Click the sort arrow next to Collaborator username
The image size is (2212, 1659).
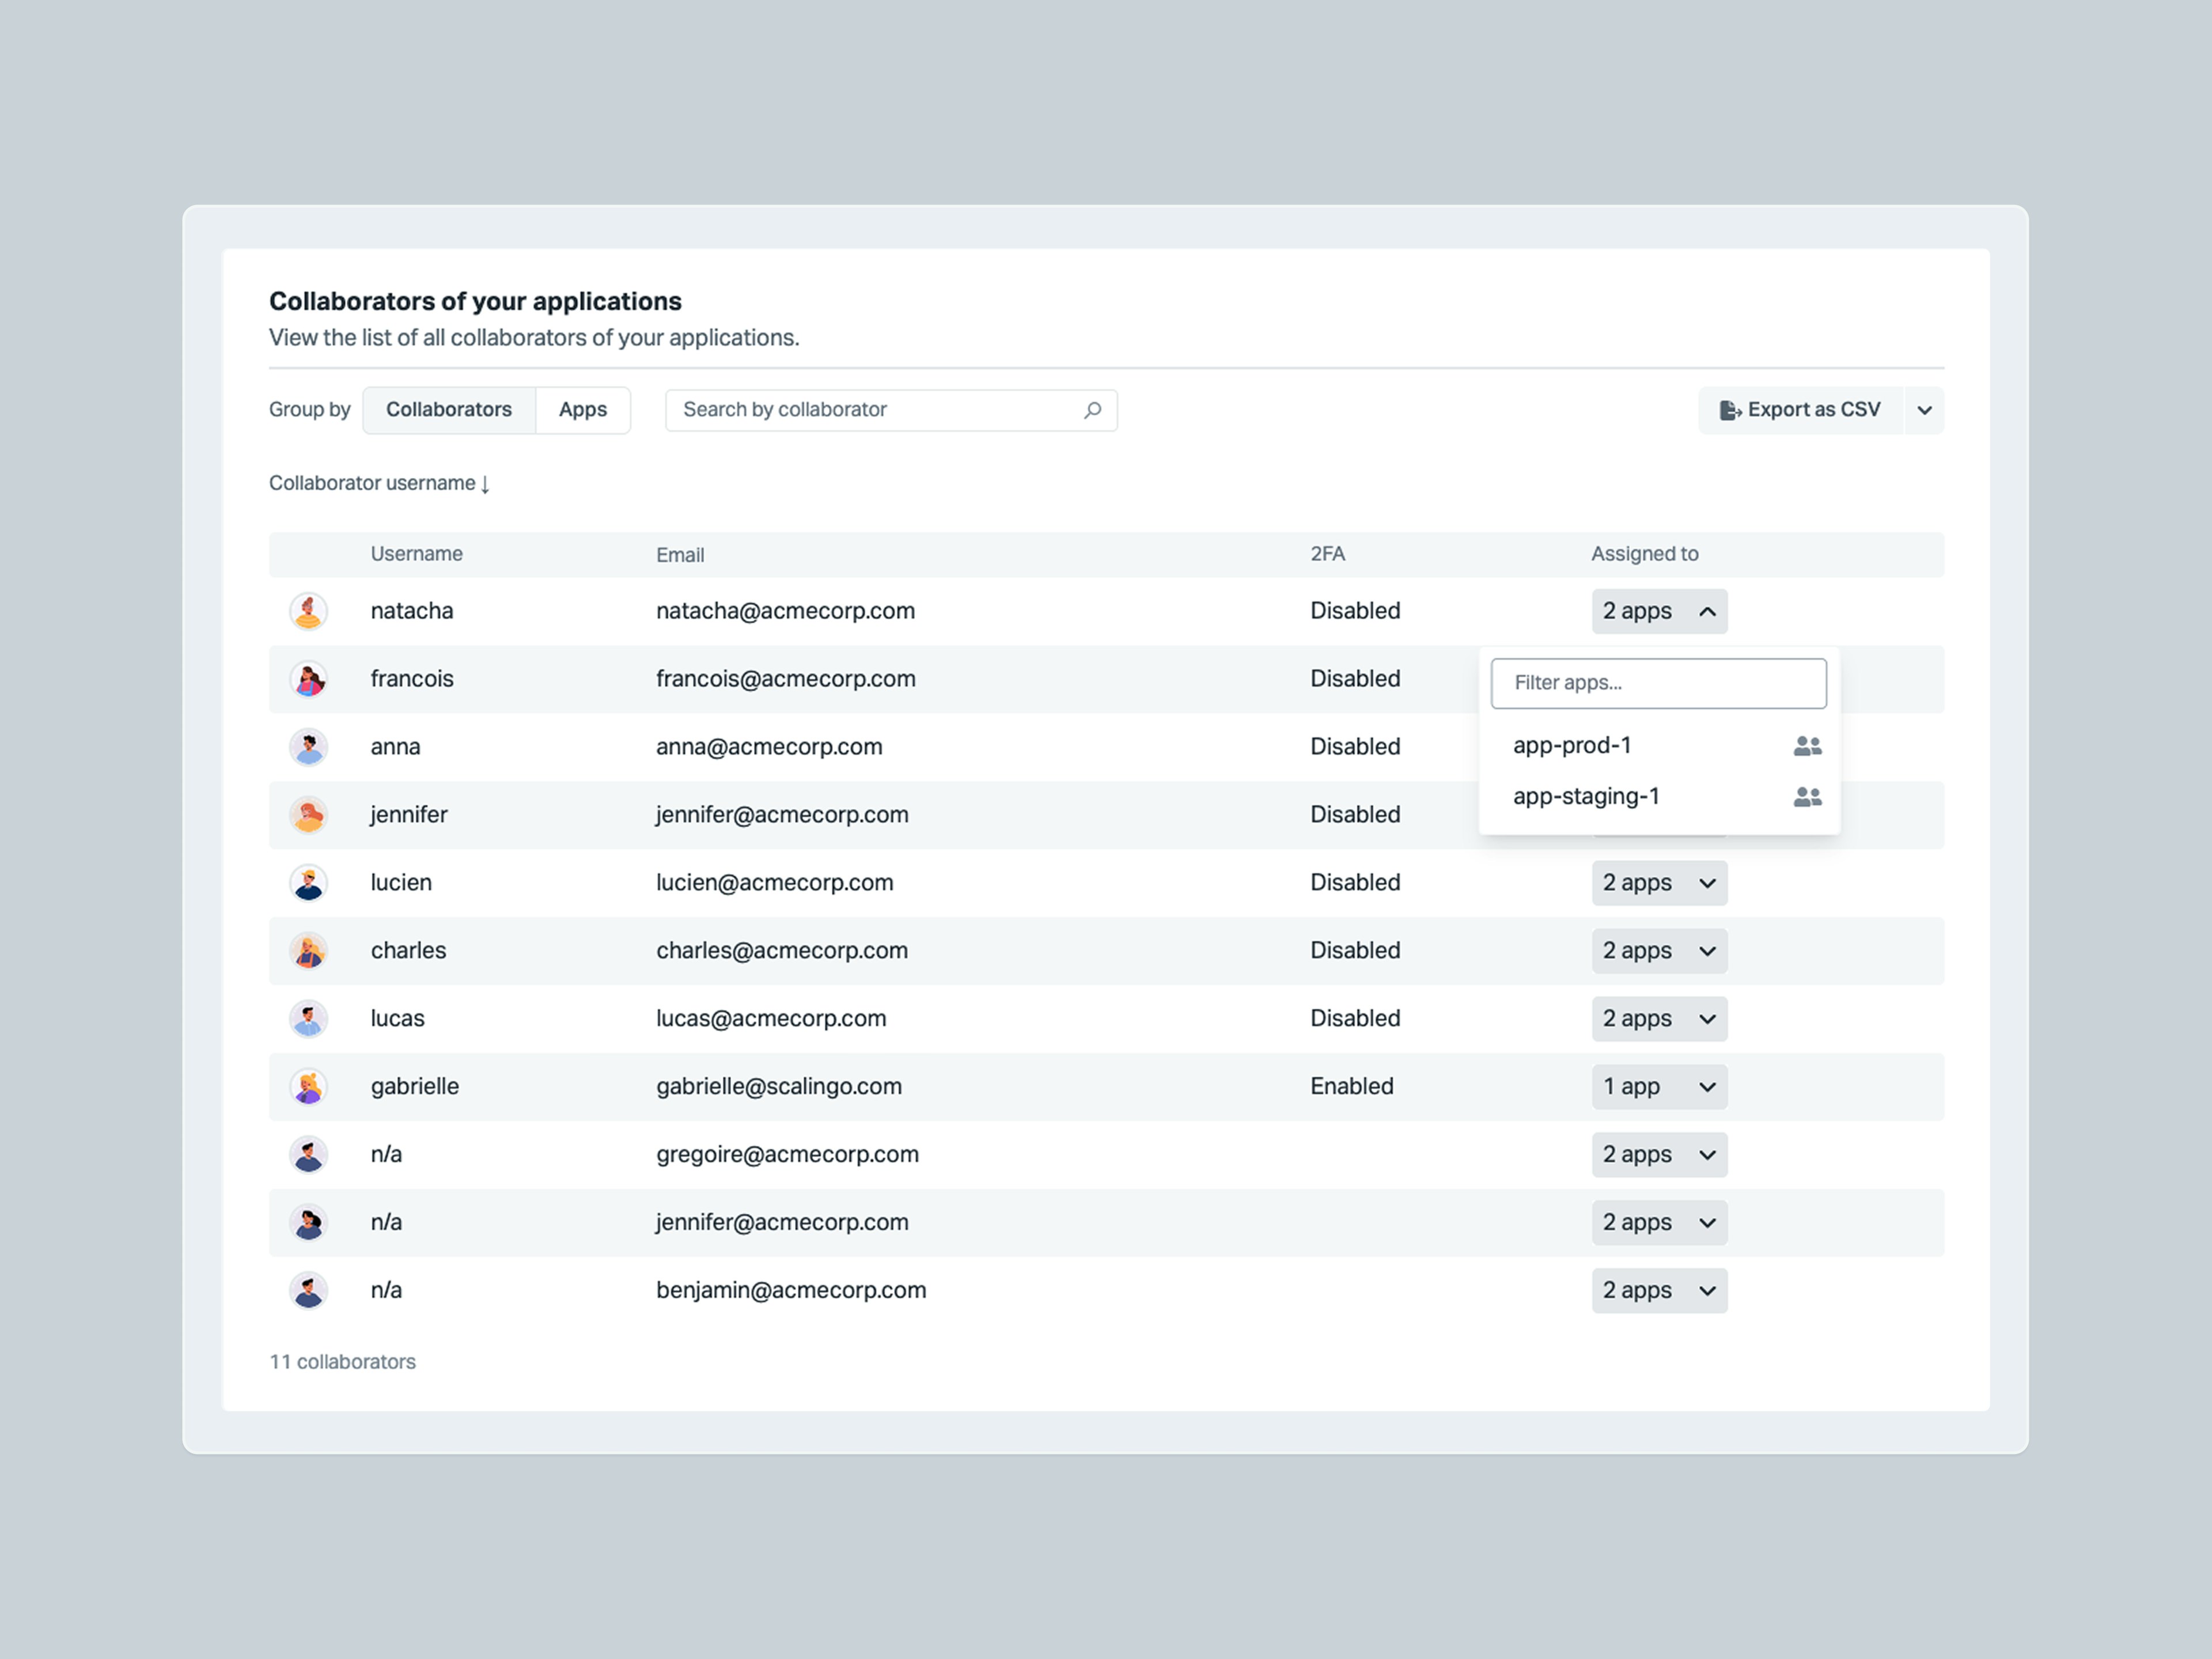coord(486,484)
